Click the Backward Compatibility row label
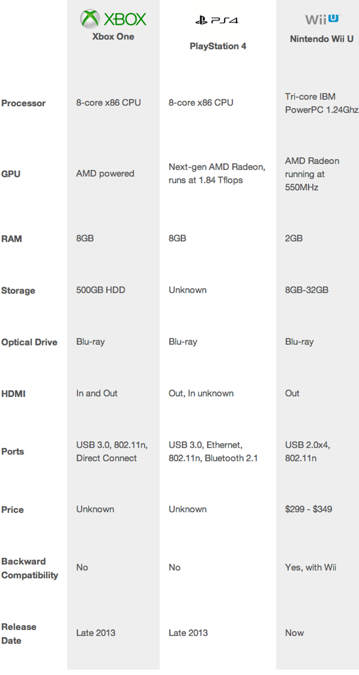359x675 pixels. 30,568
